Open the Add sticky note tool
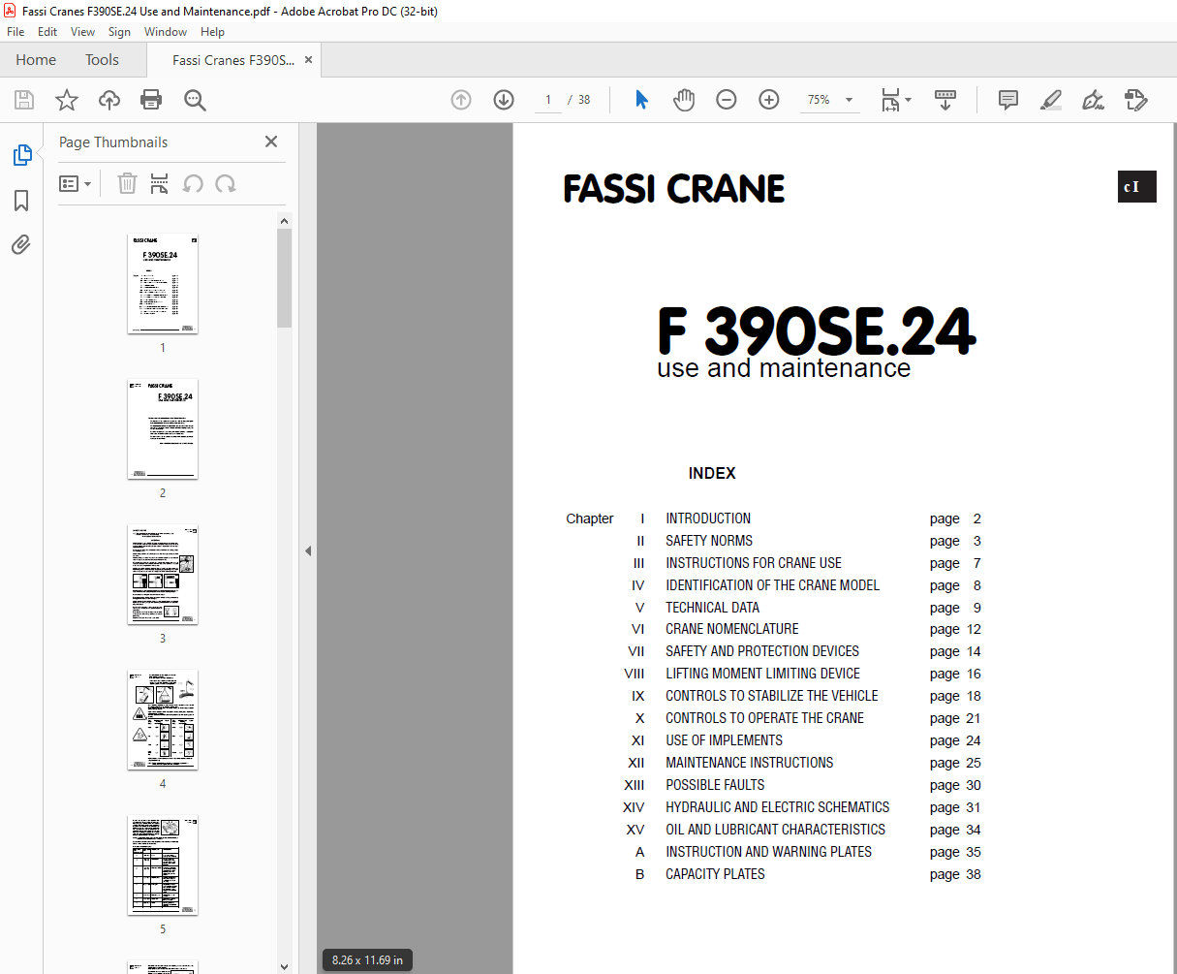The width and height of the screenshot is (1177, 974). [x=1007, y=99]
